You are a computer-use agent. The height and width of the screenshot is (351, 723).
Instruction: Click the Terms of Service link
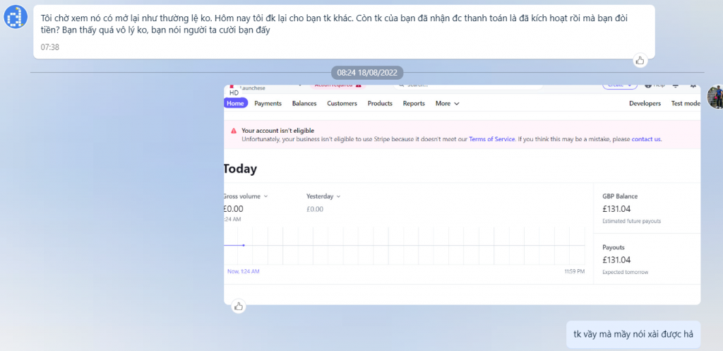click(x=491, y=139)
